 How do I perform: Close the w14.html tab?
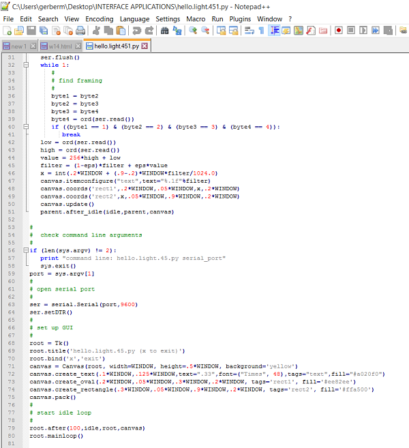coord(78,46)
